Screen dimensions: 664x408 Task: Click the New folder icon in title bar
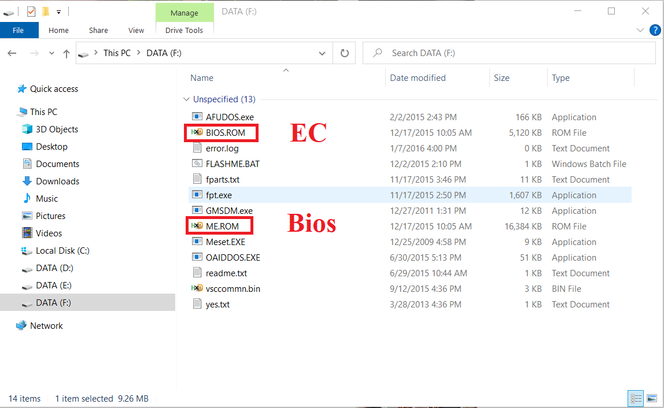(x=46, y=12)
